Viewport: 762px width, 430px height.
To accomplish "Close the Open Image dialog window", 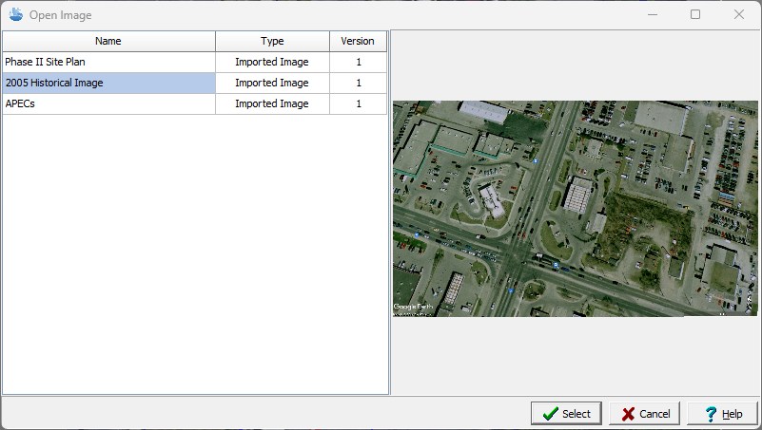I will click(738, 15).
